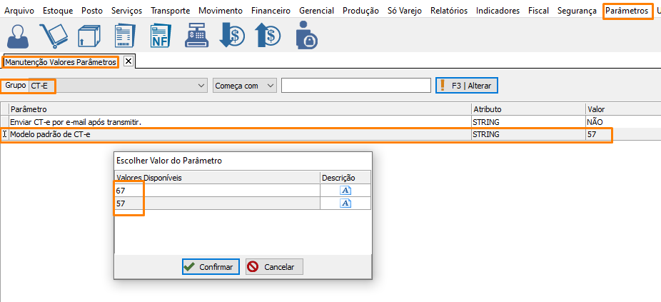The height and width of the screenshot is (302, 661).
Task: Open the Parâmetros menu
Action: 627,11
